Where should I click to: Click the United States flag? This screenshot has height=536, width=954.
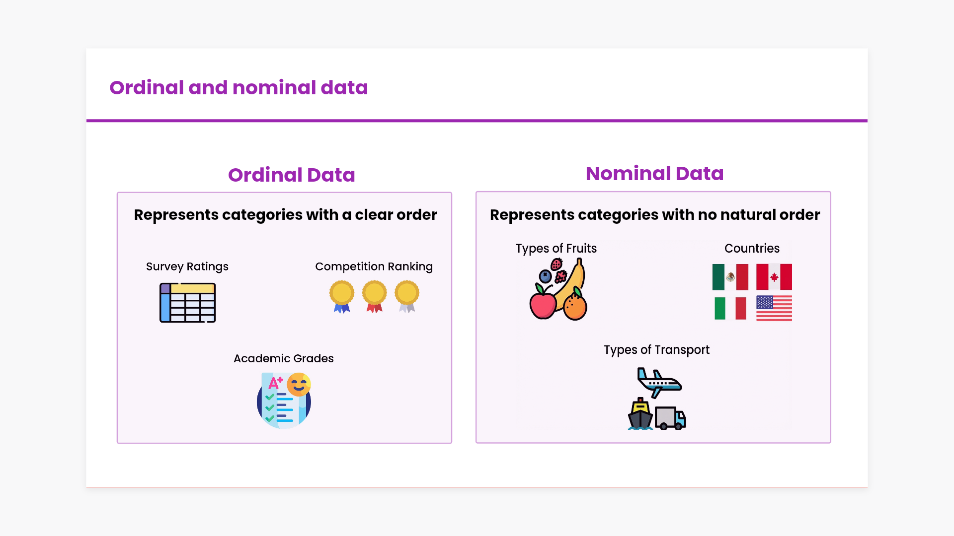[774, 308]
